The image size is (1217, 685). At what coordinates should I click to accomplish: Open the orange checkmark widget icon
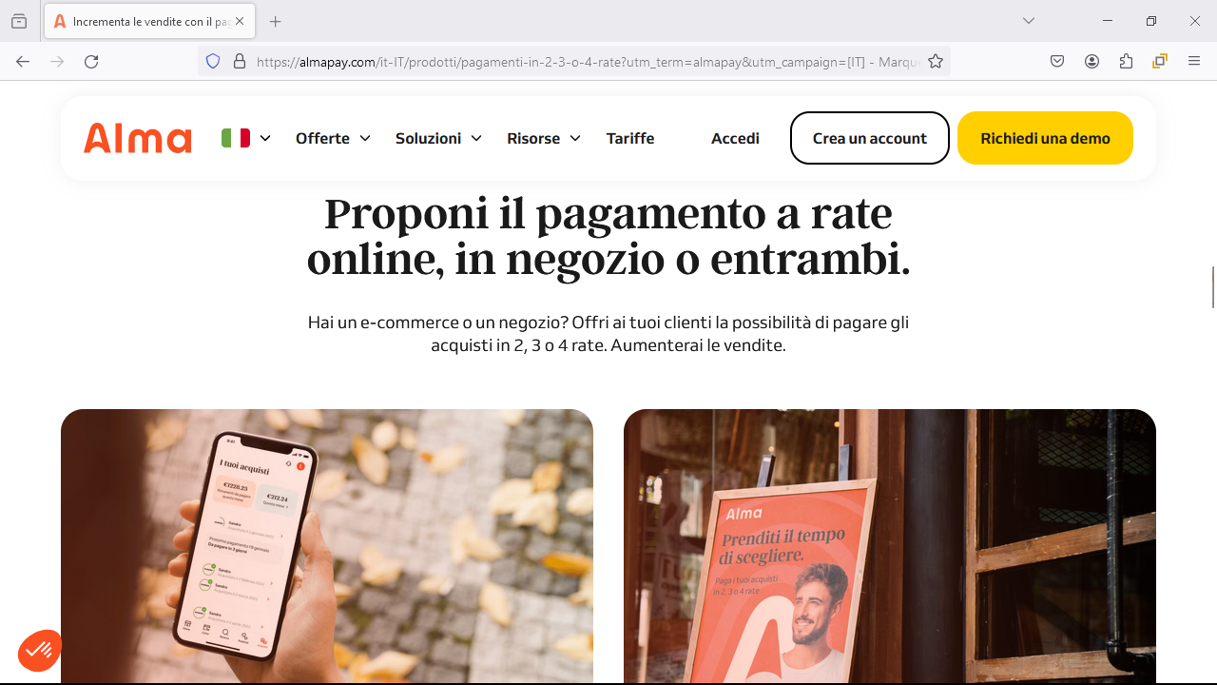coord(40,651)
